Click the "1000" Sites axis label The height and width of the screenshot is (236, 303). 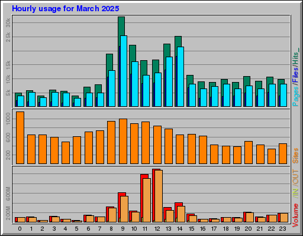click(x=8, y=119)
